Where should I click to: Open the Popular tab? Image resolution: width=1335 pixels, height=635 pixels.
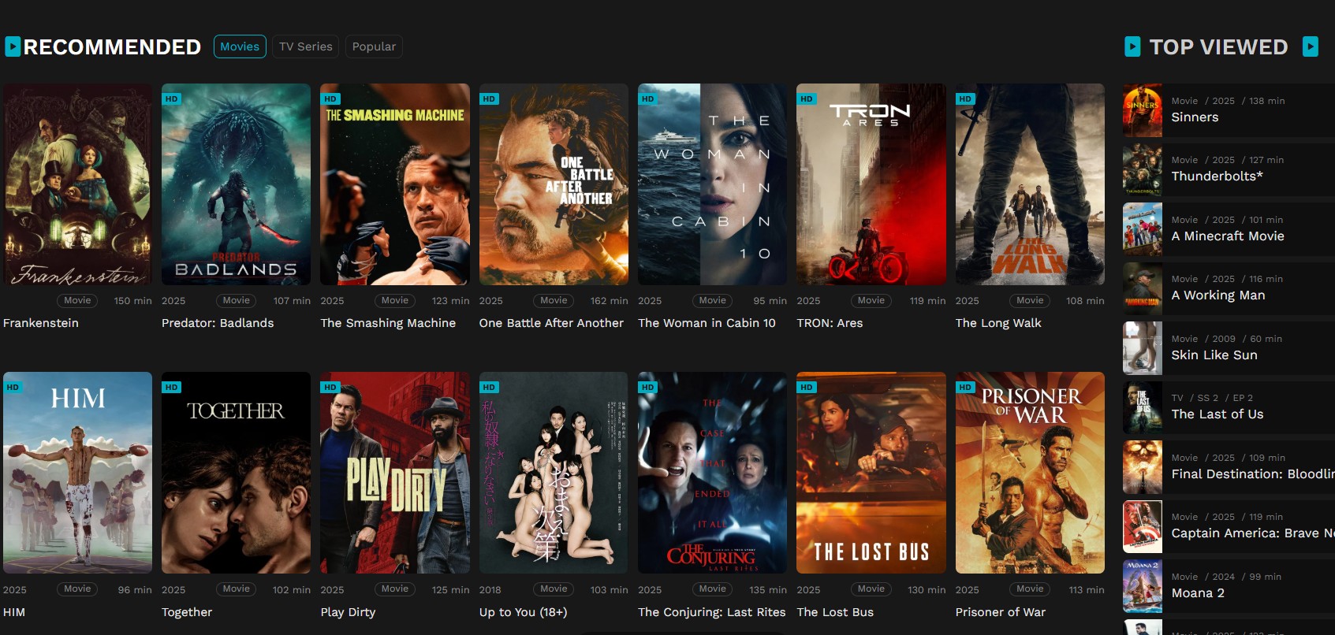click(374, 46)
